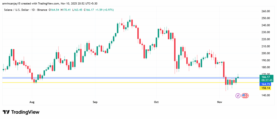Click the TradingView logo
277x119 pixels.
pyautogui.click(x=21, y=112)
